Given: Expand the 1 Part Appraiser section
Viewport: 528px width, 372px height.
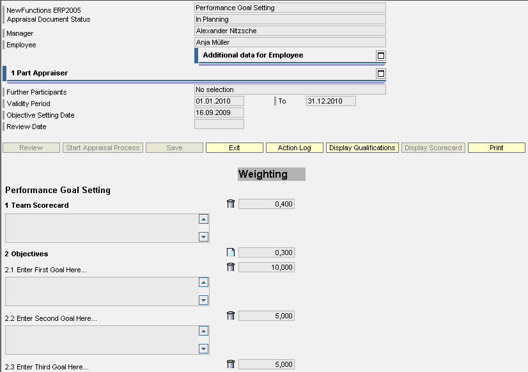Looking at the screenshot, I should tap(381, 74).
